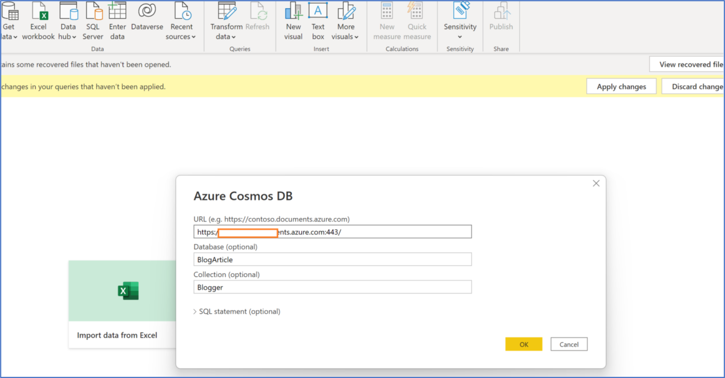Insert a Text box

(318, 21)
